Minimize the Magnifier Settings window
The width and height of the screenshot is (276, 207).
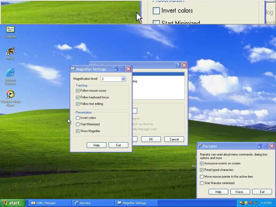pos(116,69)
